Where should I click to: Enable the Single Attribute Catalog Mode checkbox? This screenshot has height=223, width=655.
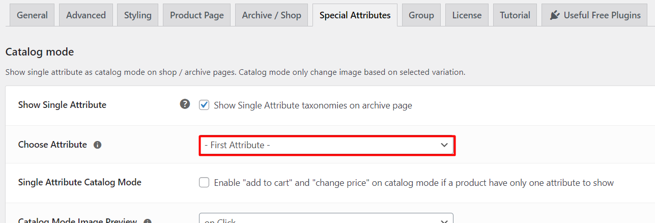[204, 182]
